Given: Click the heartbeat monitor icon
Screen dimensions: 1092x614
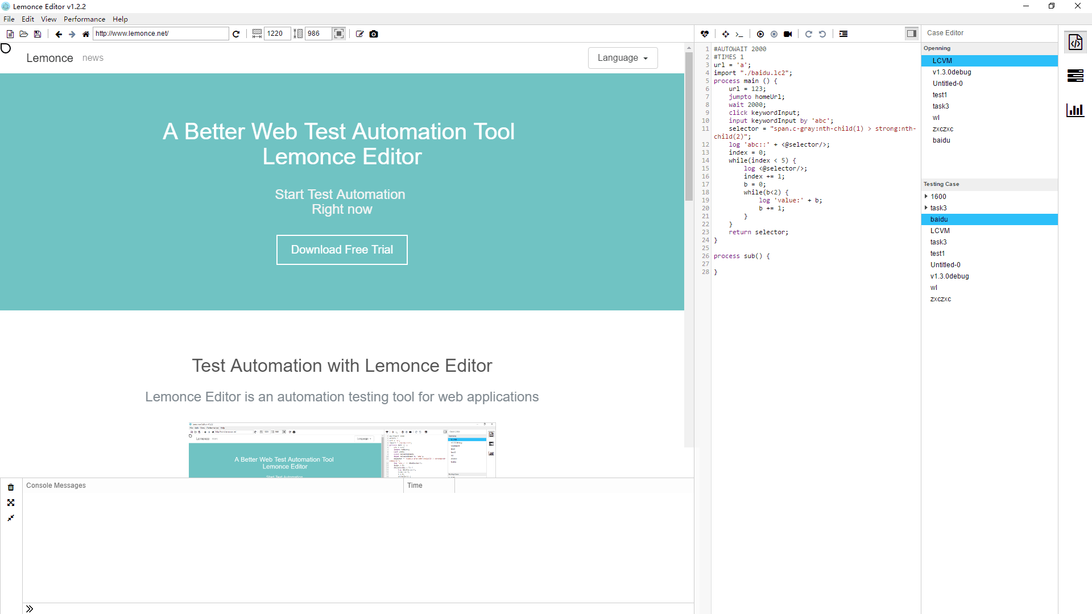Looking at the screenshot, I should click(705, 34).
